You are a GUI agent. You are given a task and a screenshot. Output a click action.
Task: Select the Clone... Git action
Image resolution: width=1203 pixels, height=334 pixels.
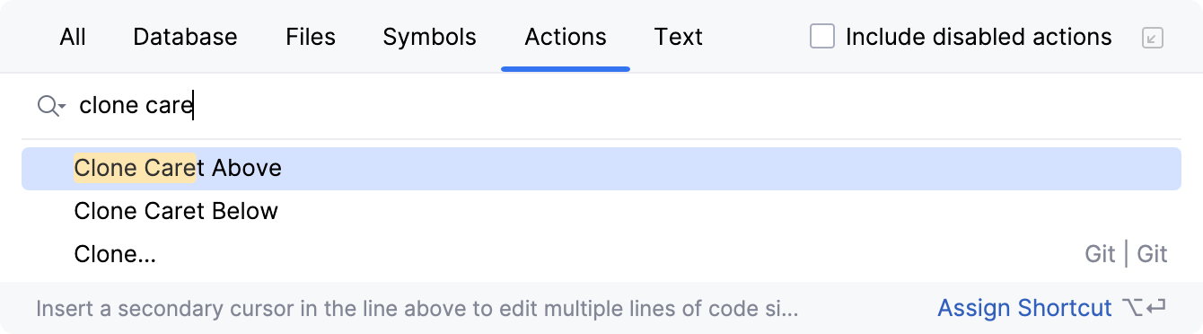click(x=601, y=255)
